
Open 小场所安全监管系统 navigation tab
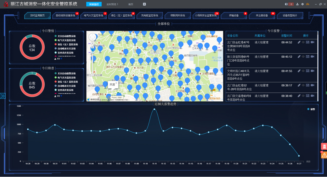(206, 16)
